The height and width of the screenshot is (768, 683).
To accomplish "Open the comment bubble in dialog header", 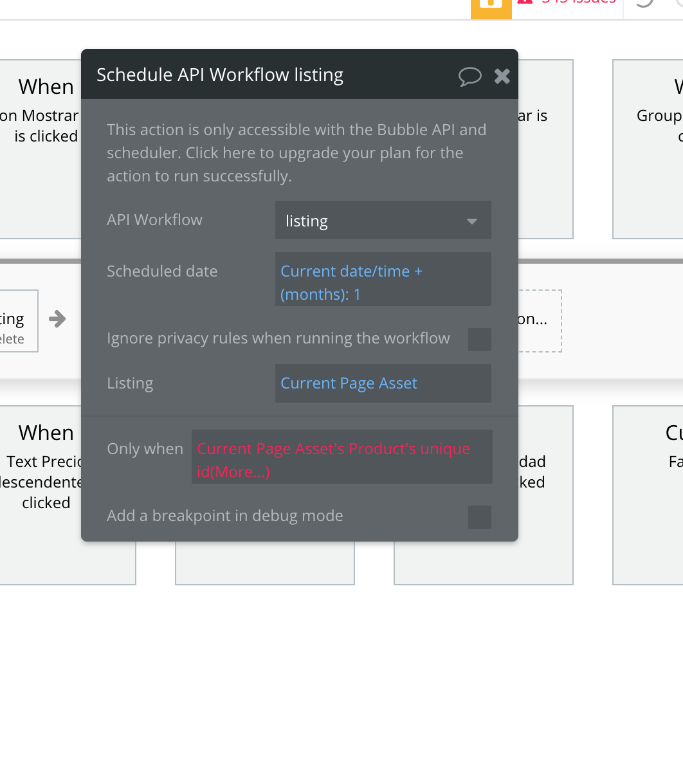I will [469, 77].
